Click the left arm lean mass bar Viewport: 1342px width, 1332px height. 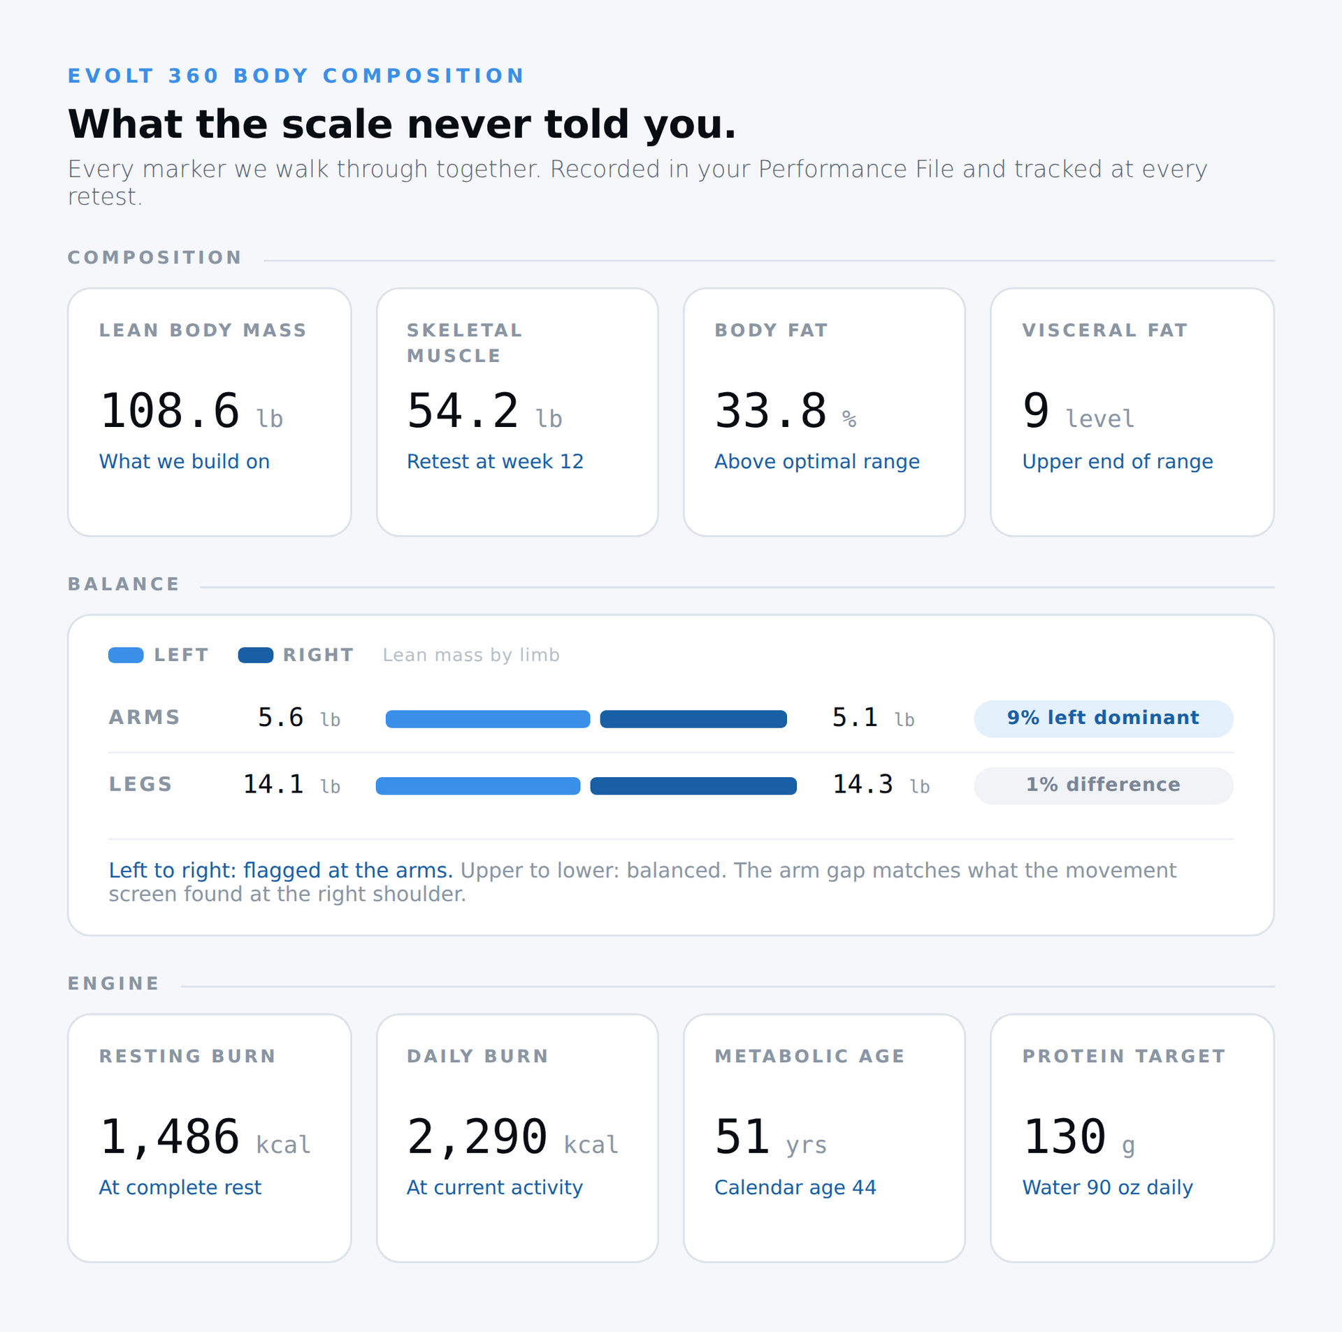tap(488, 719)
